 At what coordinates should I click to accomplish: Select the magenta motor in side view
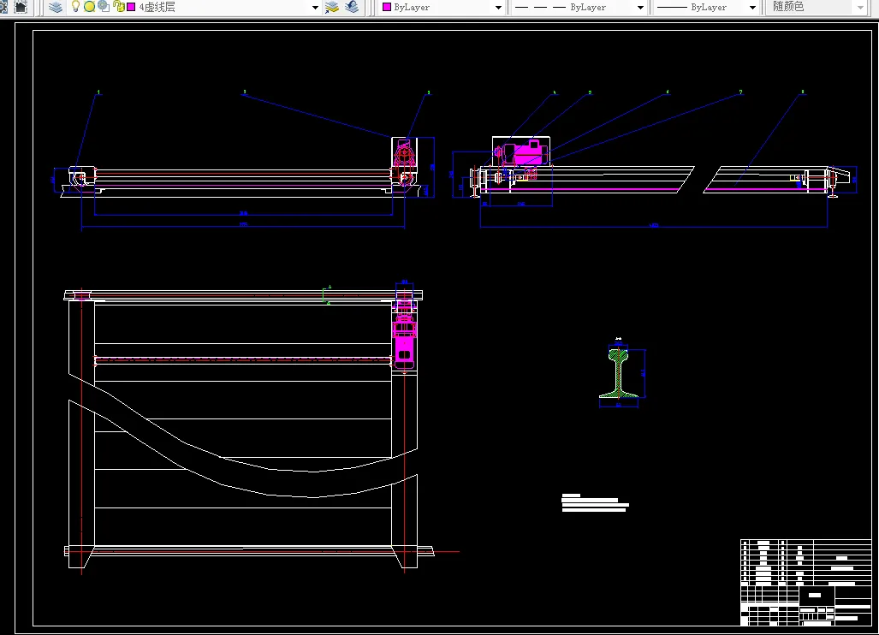click(x=525, y=152)
